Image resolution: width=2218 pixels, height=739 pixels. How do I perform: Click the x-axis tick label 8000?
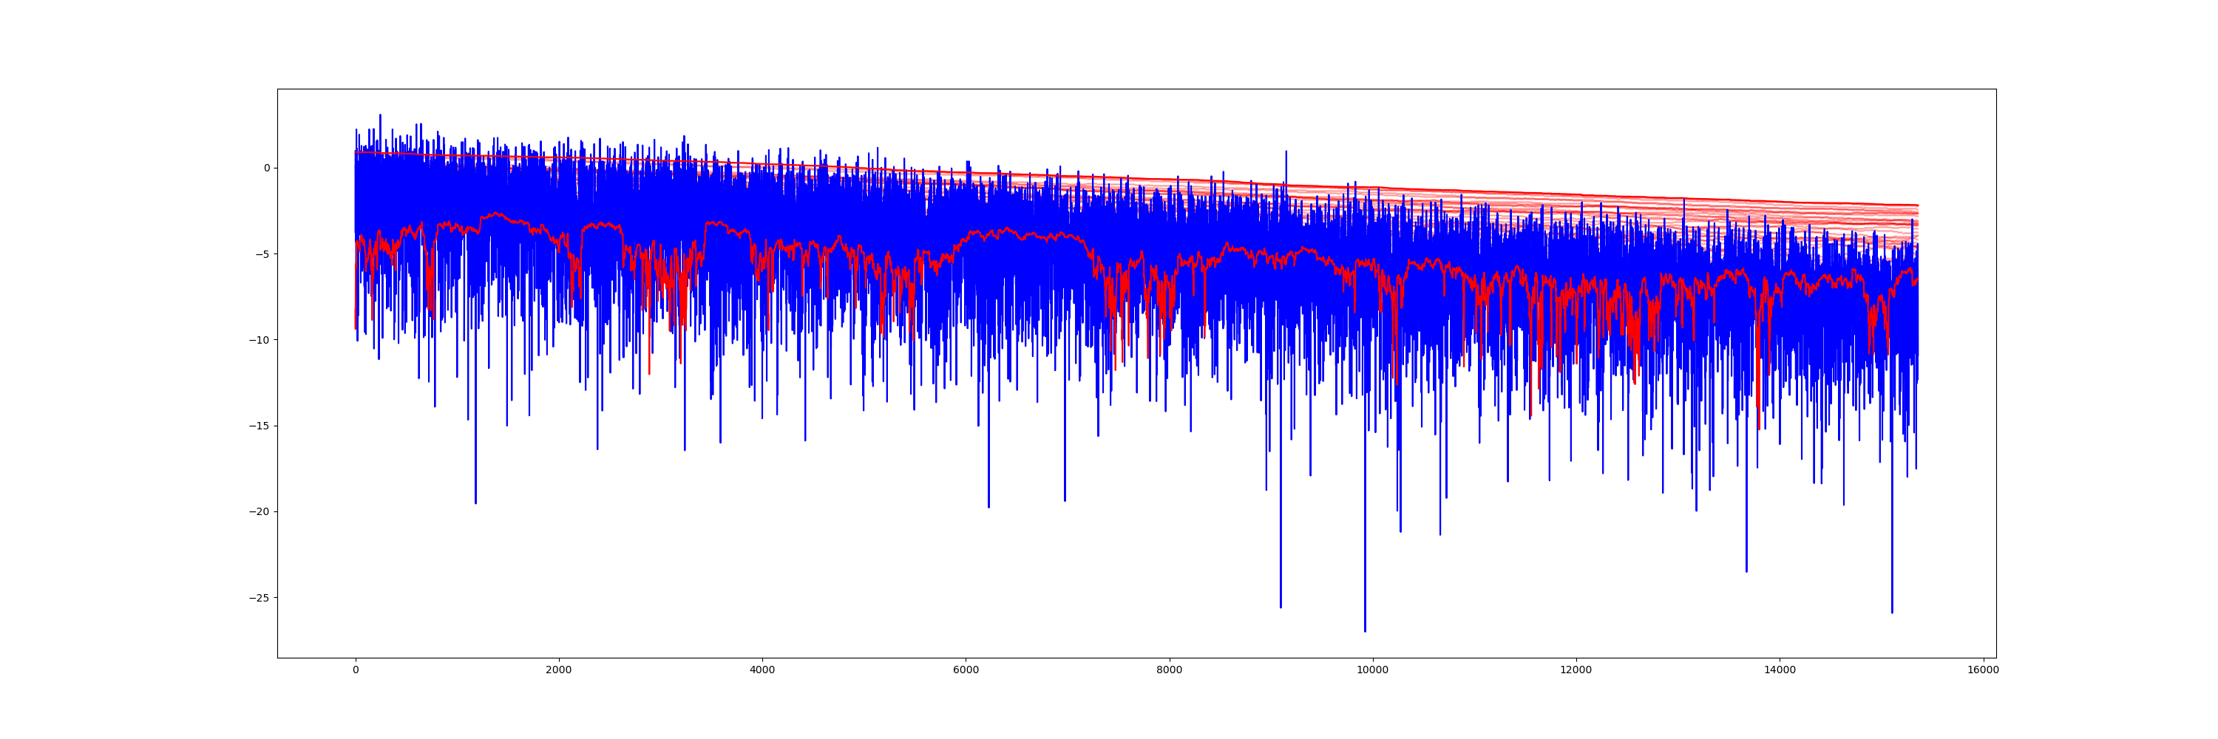tap(1170, 670)
